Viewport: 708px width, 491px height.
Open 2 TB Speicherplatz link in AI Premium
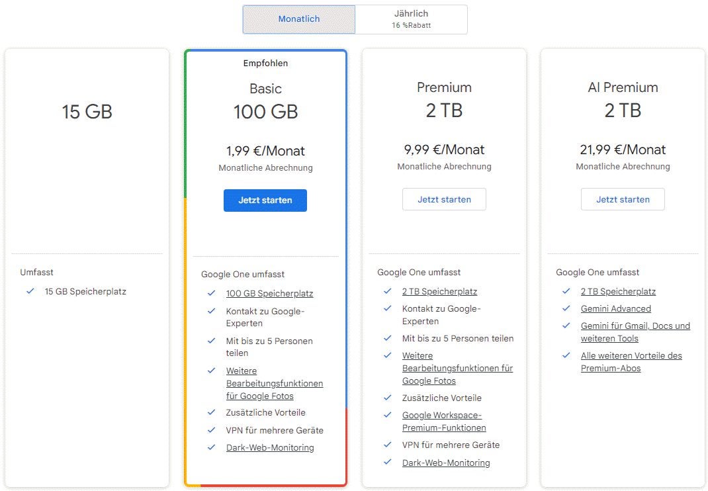click(618, 291)
